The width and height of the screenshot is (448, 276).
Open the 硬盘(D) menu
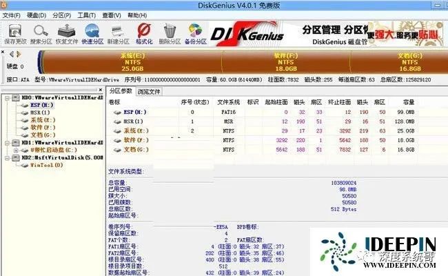click(37, 15)
